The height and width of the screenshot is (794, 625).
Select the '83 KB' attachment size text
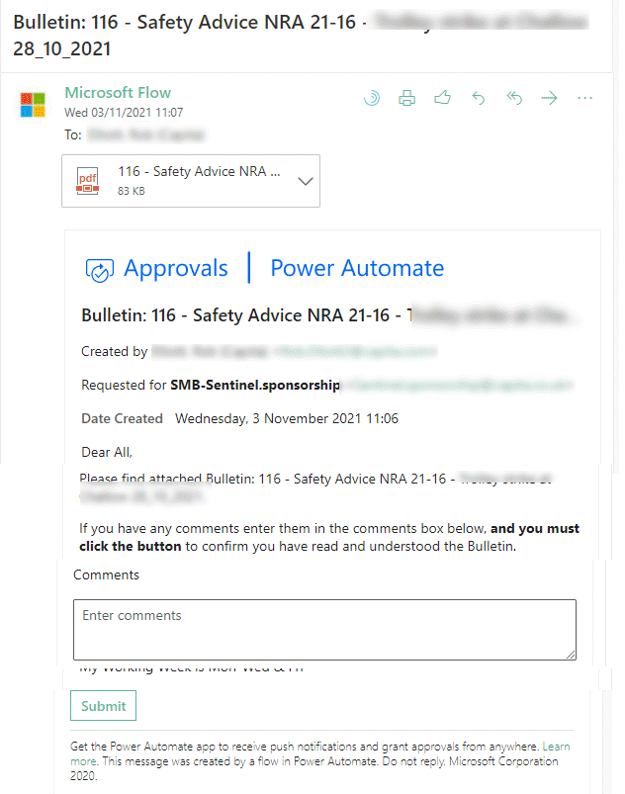[x=132, y=191]
